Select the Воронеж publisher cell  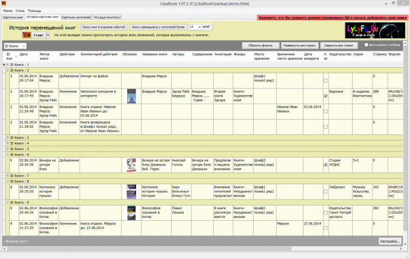click(x=341, y=96)
